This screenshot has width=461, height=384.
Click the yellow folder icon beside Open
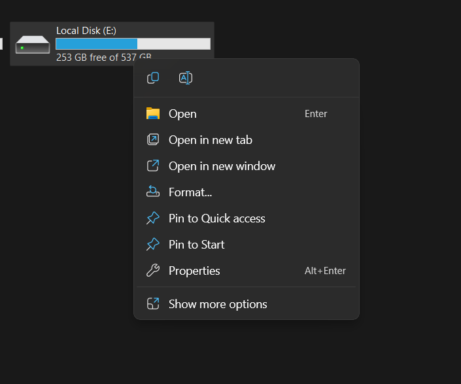click(x=153, y=113)
